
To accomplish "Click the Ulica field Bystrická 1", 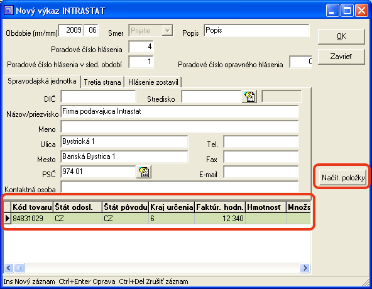I will 124,141.
